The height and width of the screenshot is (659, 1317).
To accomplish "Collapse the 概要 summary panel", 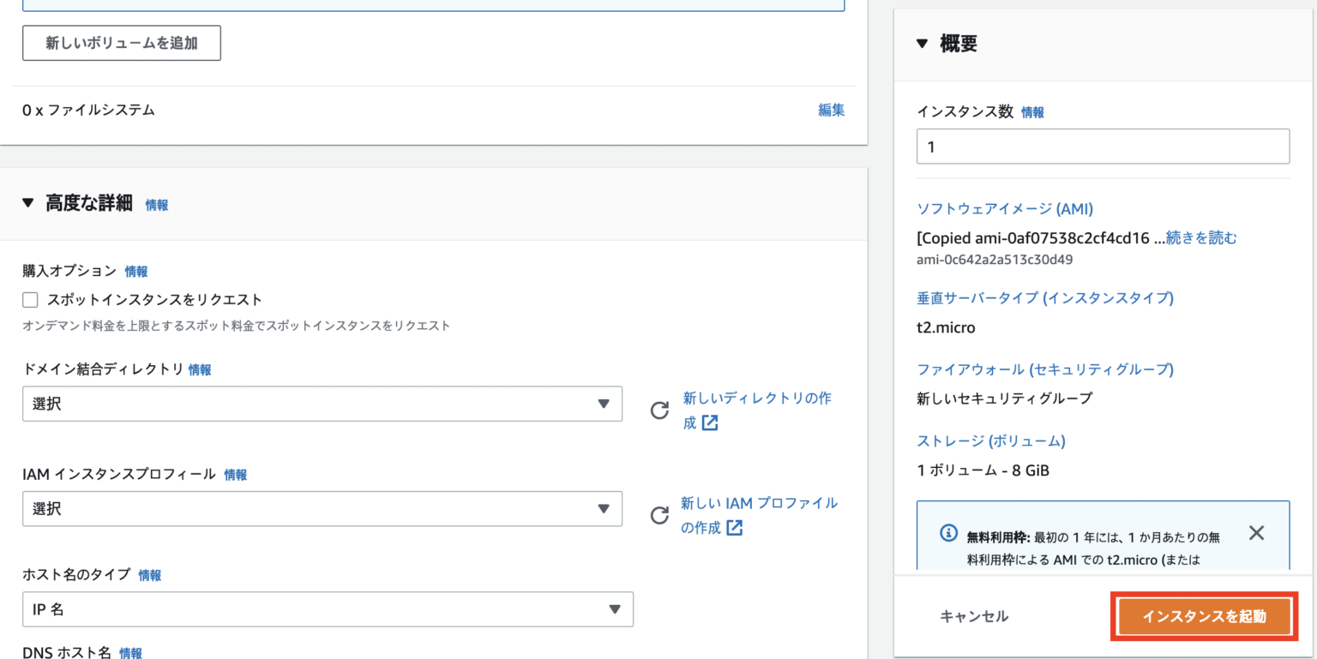I will [922, 42].
